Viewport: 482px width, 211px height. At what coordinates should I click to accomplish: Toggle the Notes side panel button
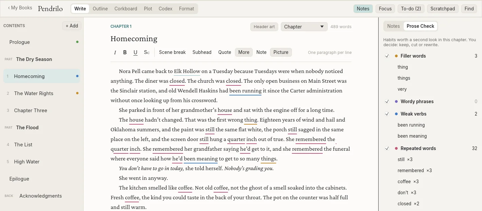pyautogui.click(x=363, y=9)
